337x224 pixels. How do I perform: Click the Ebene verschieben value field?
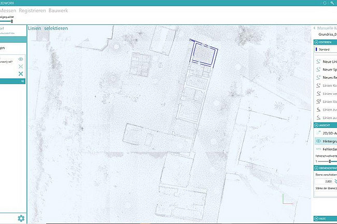click(x=324, y=182)
